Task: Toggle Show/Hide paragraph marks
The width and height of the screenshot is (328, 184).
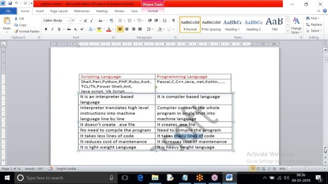Action: [x=173, y=20]
